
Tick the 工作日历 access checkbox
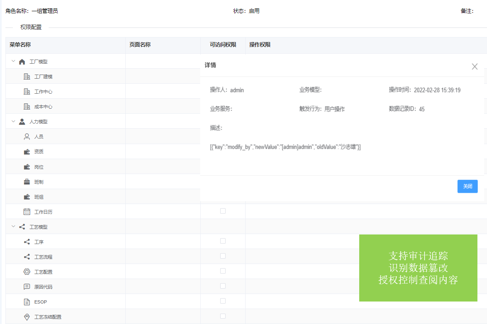click(223, 211)
